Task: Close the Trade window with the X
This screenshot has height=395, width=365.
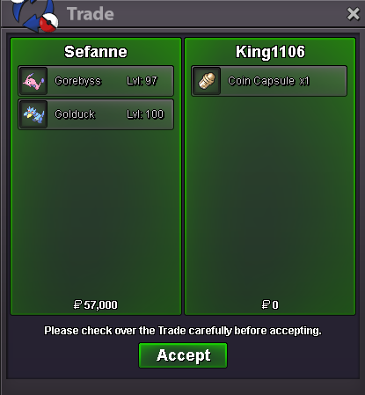Action: point(353,14)
